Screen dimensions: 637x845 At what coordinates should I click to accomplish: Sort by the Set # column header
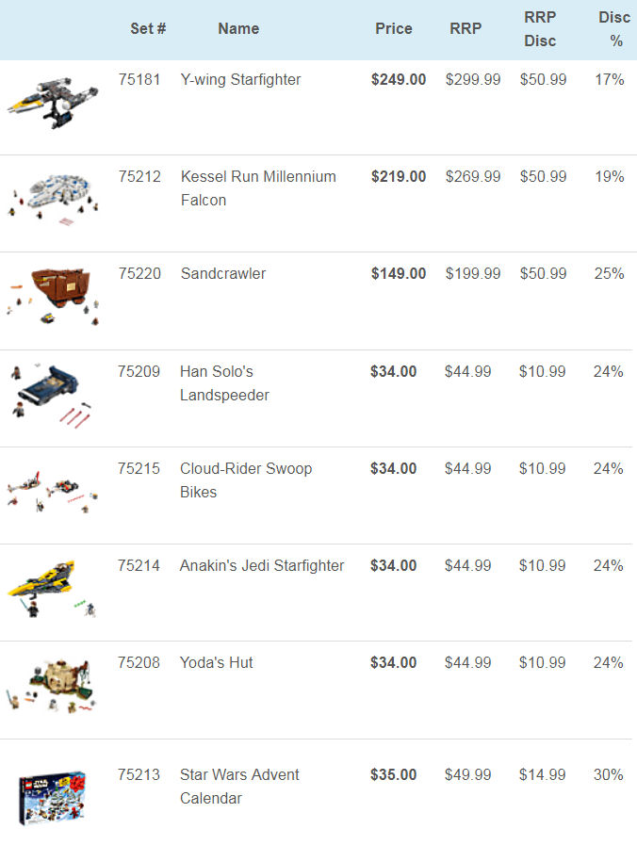click(148, 28)
